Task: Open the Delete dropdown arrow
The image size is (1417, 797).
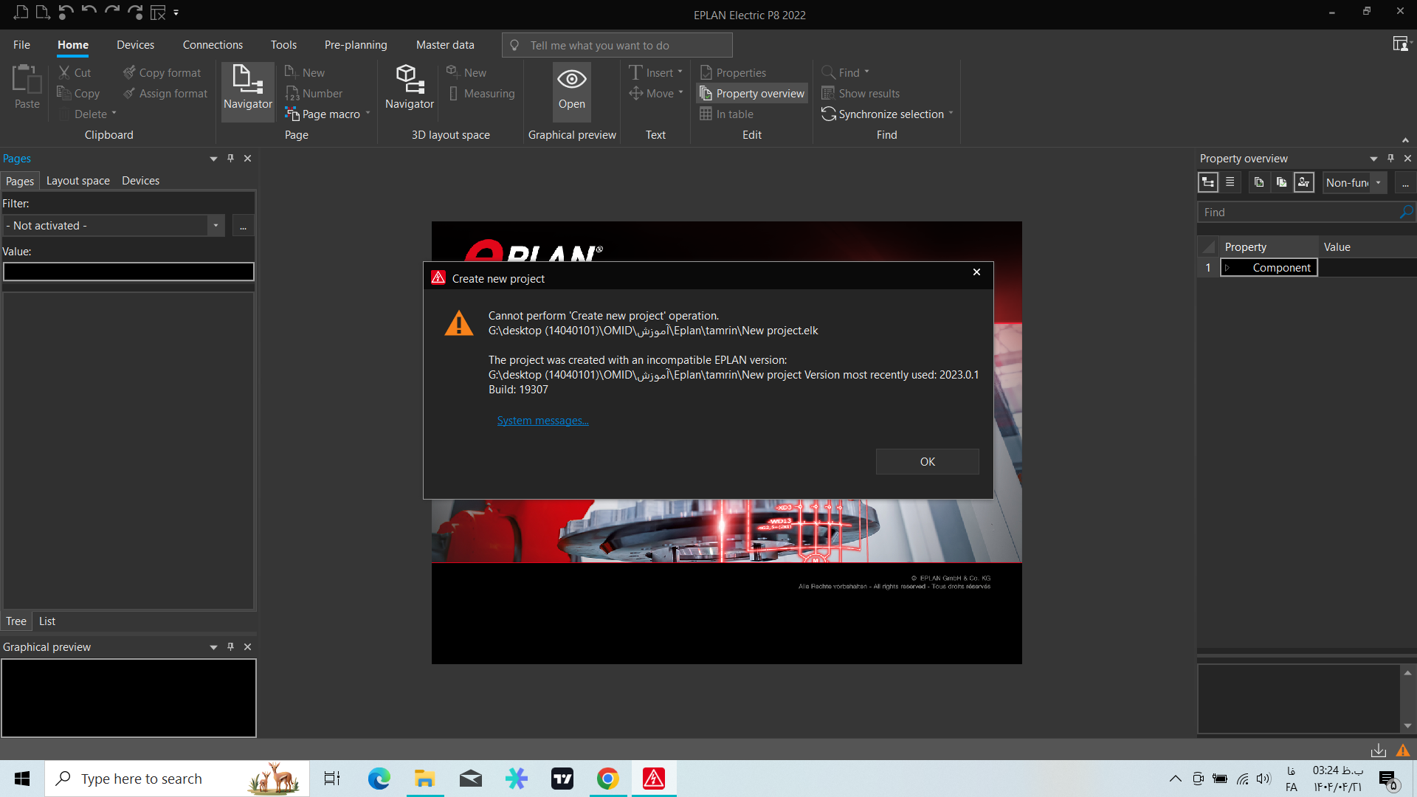Action: pyautogui.click(x=114, y=114)
